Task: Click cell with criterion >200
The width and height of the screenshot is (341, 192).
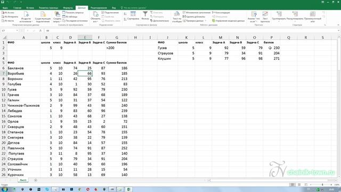Action: coord(117,48)
